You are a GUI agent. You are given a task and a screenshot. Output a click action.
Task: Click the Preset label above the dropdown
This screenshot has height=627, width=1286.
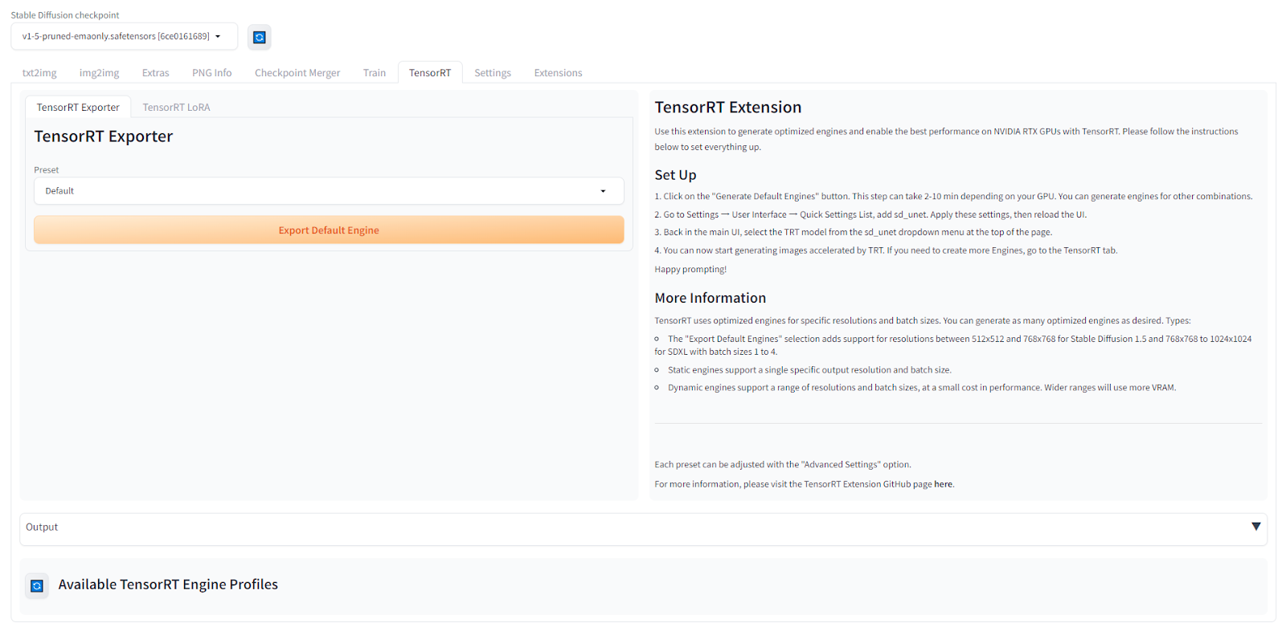tap(47, 170)
